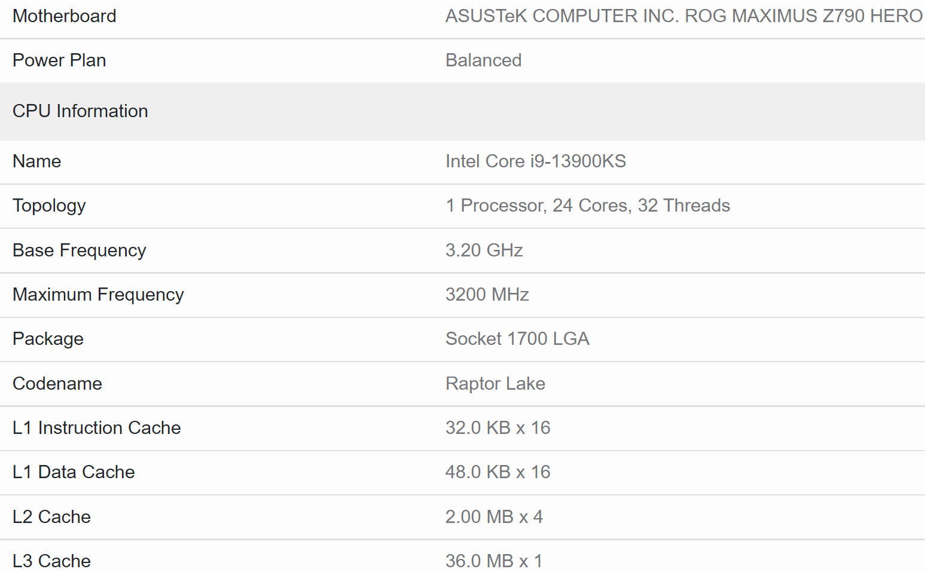Click the Name row label
925x572 pixels.
37,161
